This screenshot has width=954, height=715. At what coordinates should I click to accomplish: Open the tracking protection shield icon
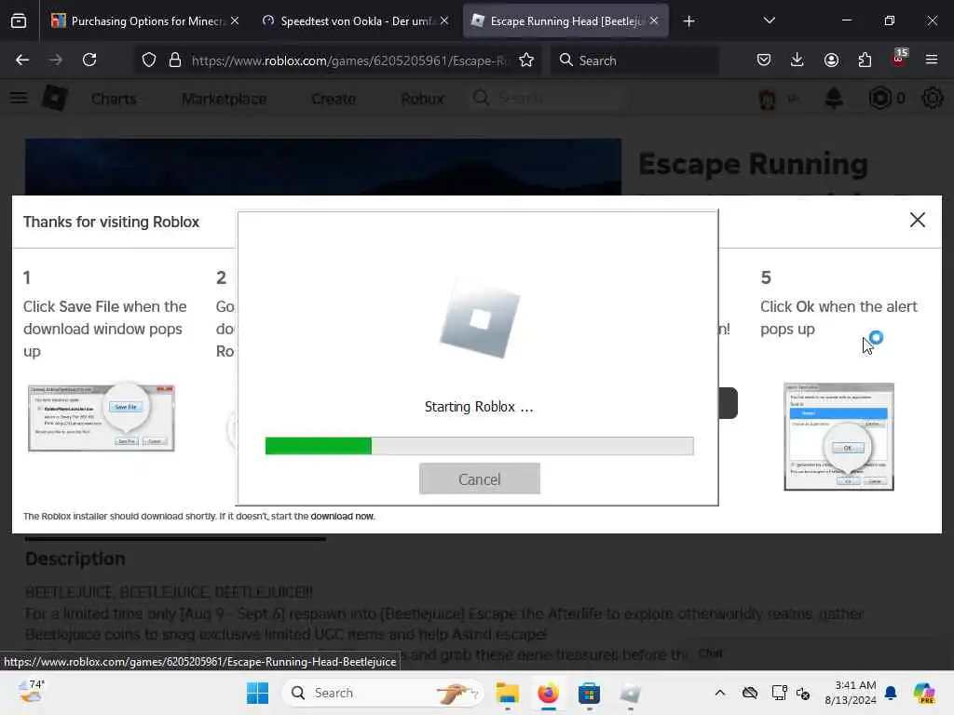tap(149, 61)
